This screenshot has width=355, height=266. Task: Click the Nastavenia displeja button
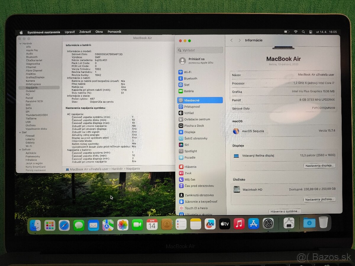click(319, 166)
